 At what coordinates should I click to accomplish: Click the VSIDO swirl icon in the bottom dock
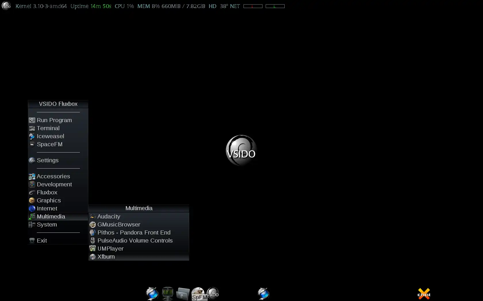coord(213,294)
